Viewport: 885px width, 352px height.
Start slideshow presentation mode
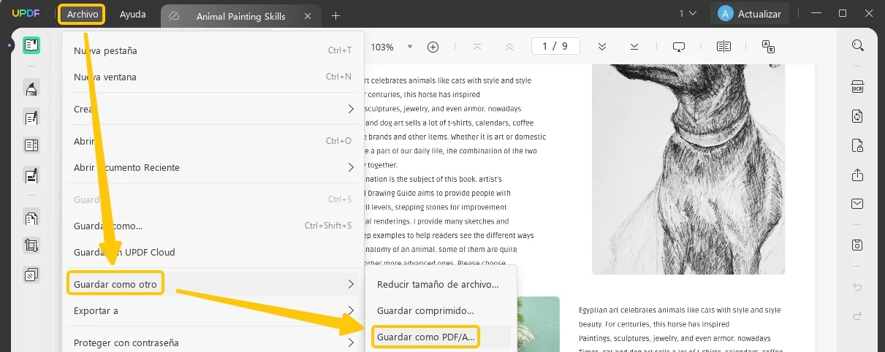coord(679,47)
